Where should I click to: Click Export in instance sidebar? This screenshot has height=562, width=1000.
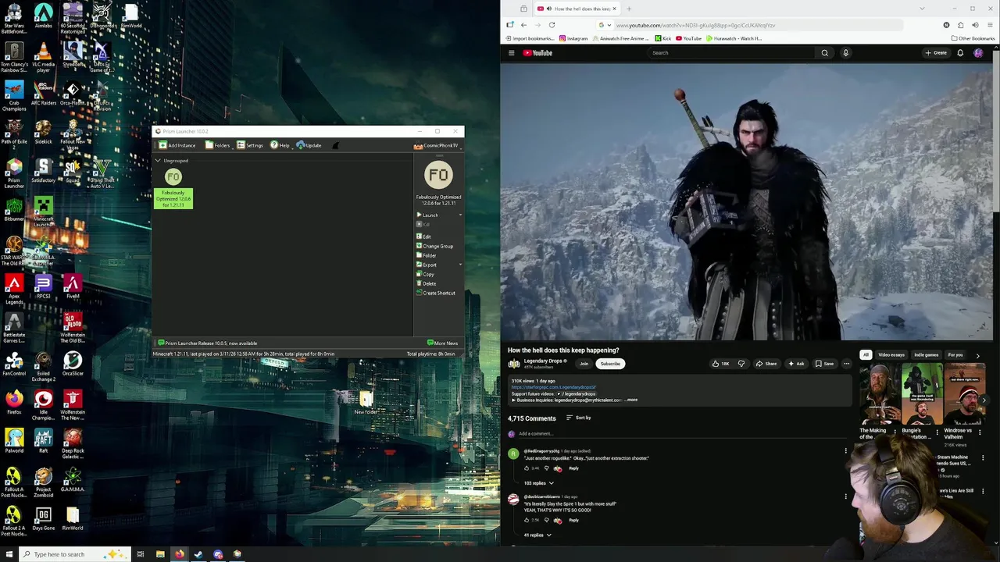point(427,265)
